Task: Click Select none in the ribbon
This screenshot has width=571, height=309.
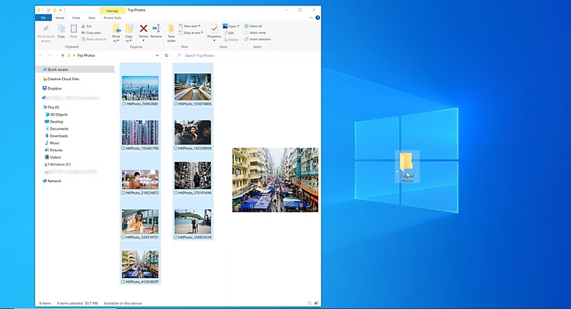Action: click(x=257, y=33)
